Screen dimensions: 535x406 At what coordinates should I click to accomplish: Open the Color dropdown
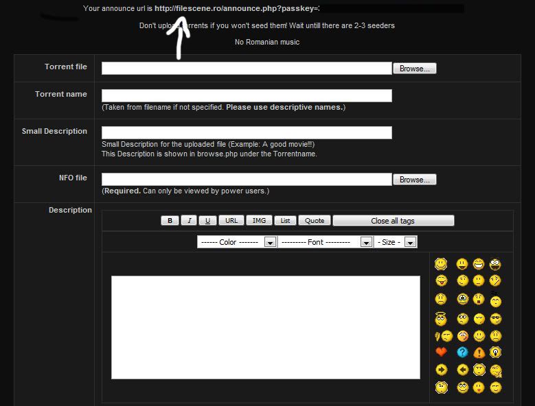tap(271, 242)
